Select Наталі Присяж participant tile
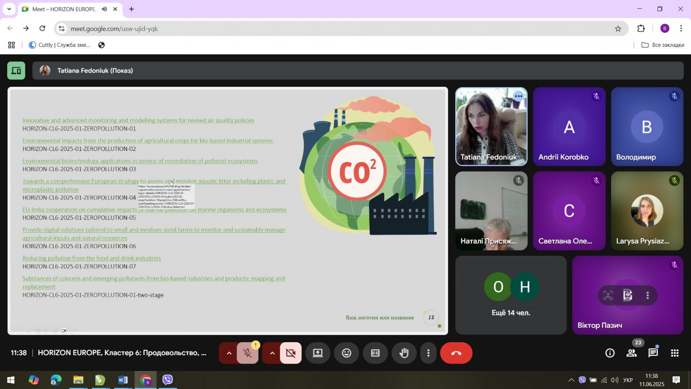Screen dimensions: 691x389 click(x=491, y=211)
